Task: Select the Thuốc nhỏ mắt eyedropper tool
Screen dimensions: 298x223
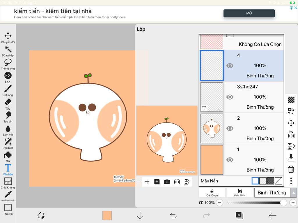Action: click(x=8, y=196)
